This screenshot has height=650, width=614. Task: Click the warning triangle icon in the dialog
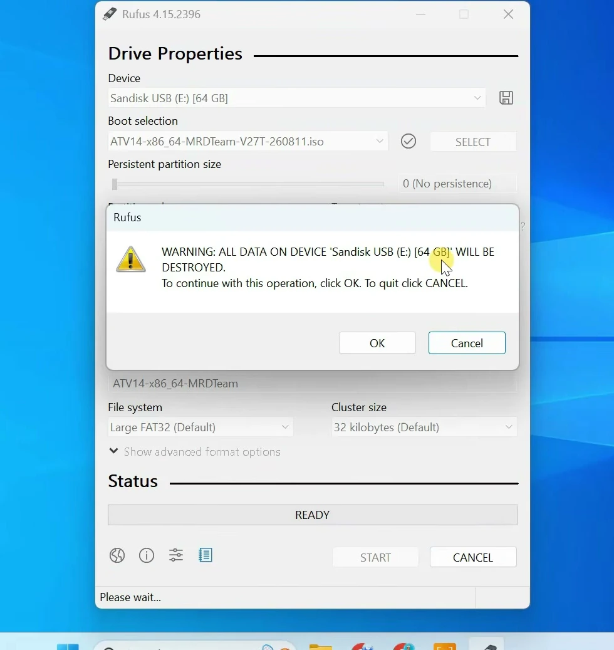point(130,259)
